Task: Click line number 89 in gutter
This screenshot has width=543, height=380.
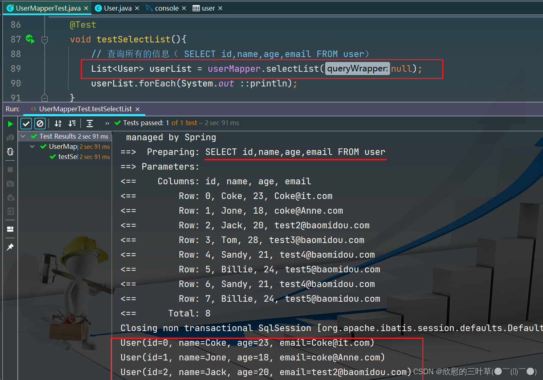Action: (x=16, y=68)
